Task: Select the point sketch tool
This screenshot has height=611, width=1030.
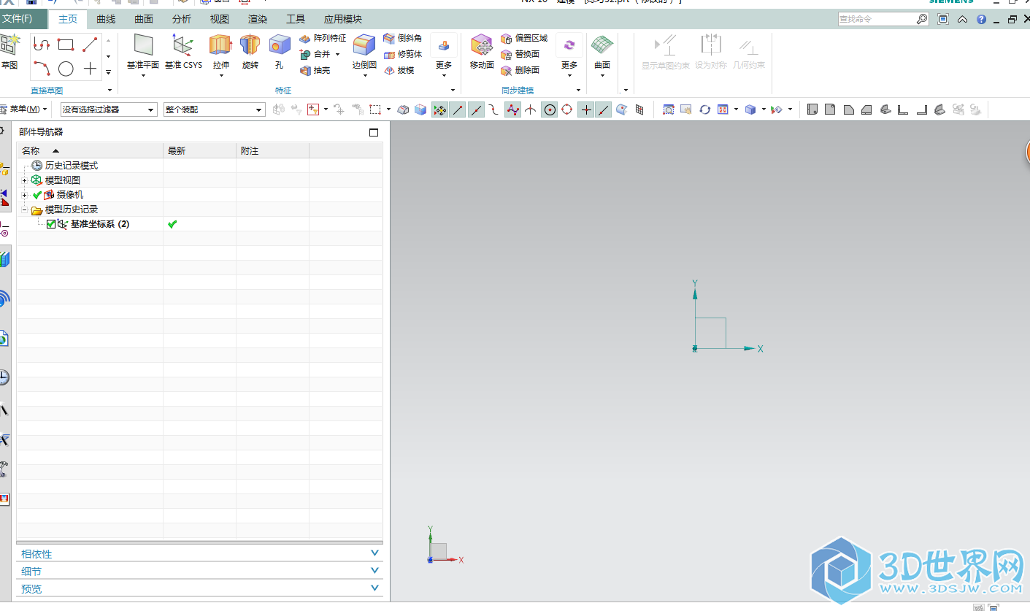Action: 90,69
